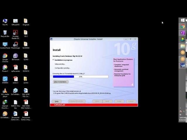
Task: Select the DAY WISE SQL Content PDF
Action: pos(26,104)
